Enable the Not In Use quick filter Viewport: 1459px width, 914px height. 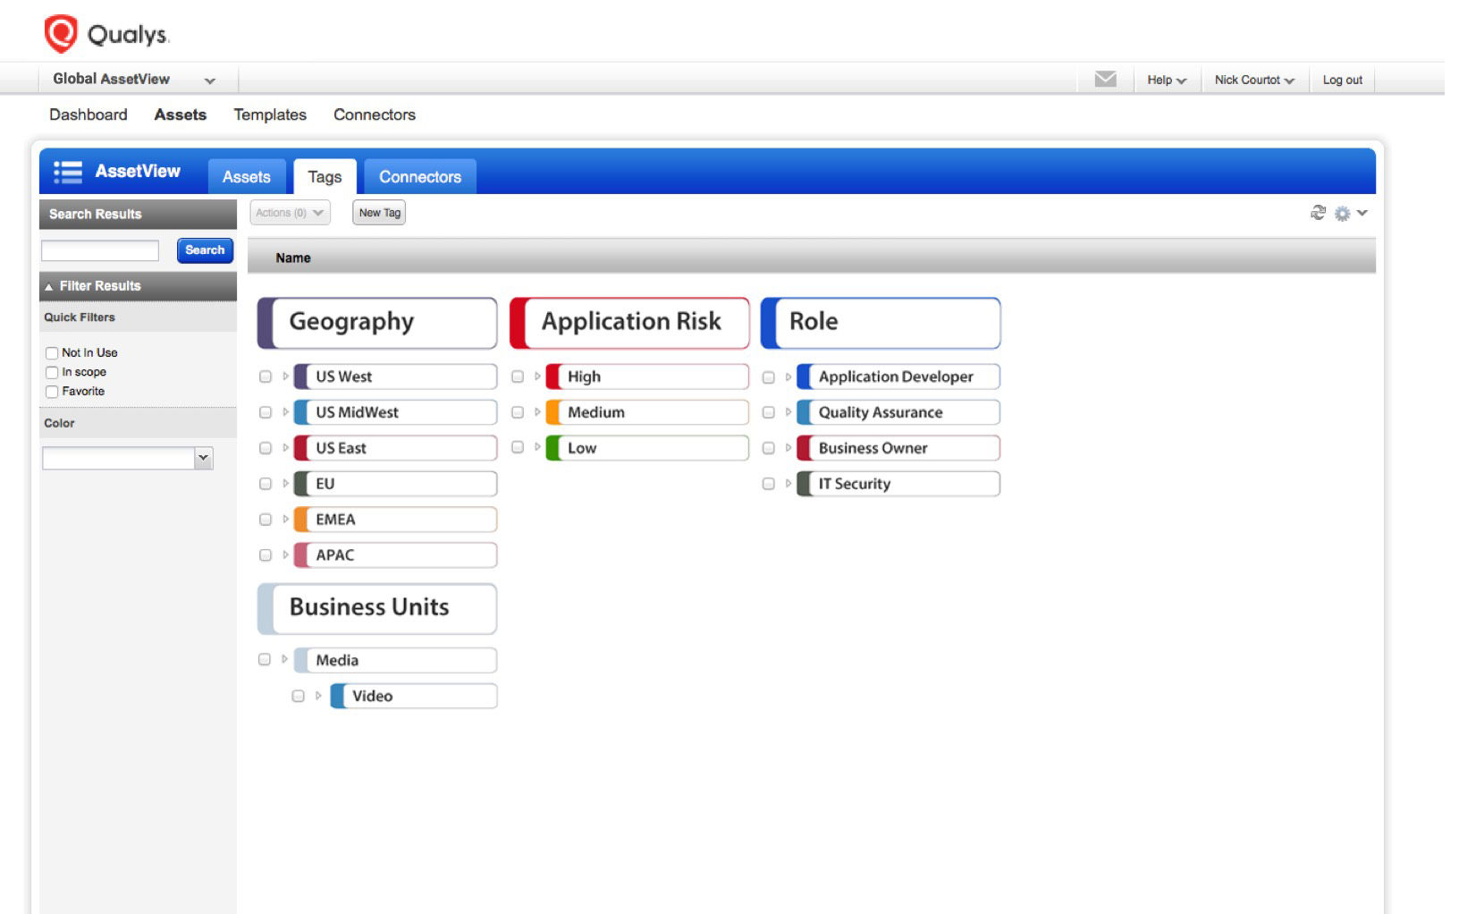click(51, 352)
